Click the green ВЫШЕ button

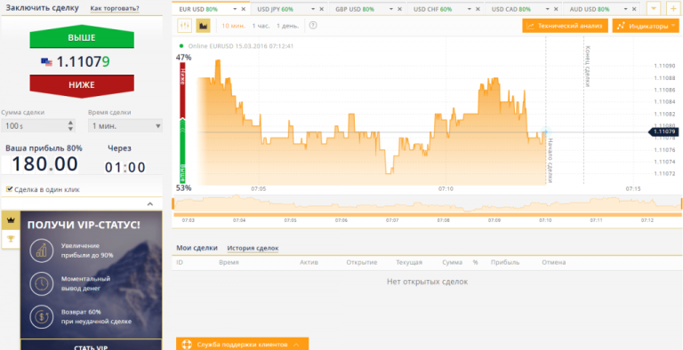pyautogui.click(x=82, y=37)
